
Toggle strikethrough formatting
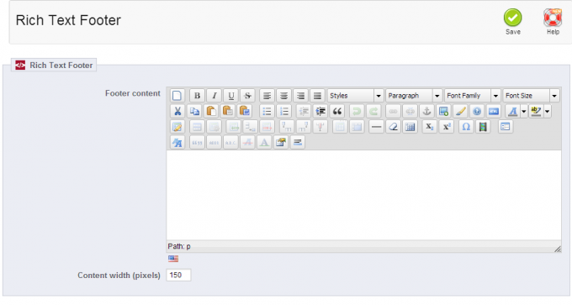[x=247, y=96]
